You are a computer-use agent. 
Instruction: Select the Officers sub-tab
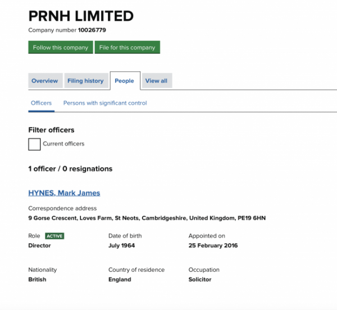tap(41, 103)
